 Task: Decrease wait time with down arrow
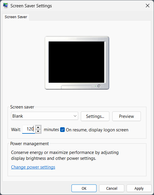pyautogui.click(x=38, y=131)
